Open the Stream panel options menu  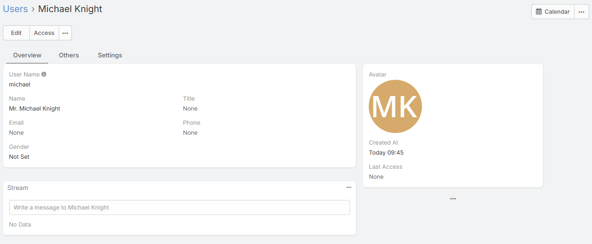coord(349,187)
